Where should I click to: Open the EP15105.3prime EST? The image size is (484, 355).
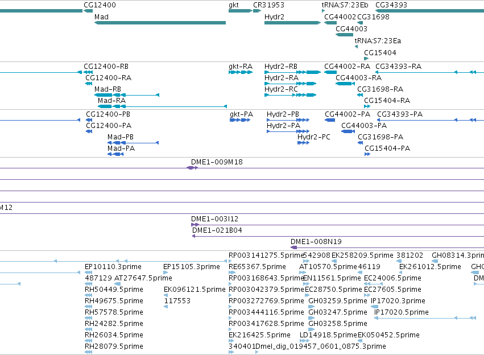pos(166,273)
